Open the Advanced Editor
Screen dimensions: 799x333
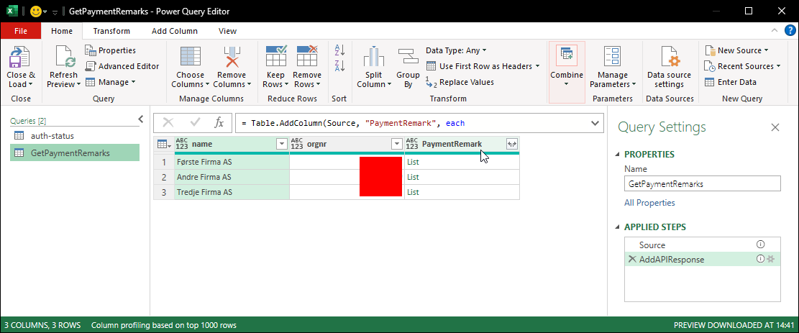122,65
